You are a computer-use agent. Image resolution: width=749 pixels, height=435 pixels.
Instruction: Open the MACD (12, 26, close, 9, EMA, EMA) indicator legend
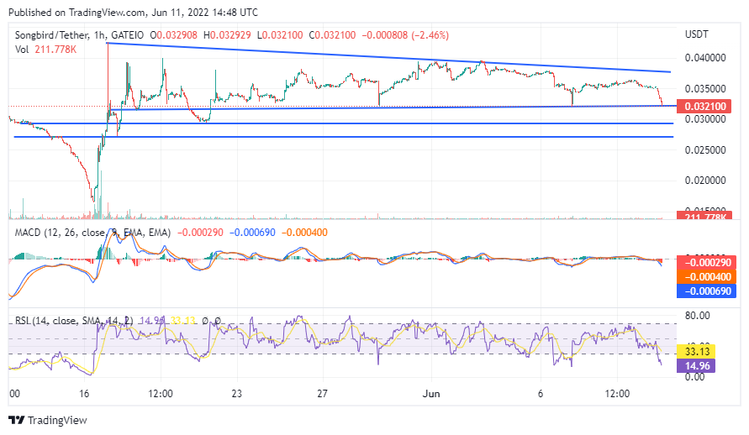pos(92,233)
